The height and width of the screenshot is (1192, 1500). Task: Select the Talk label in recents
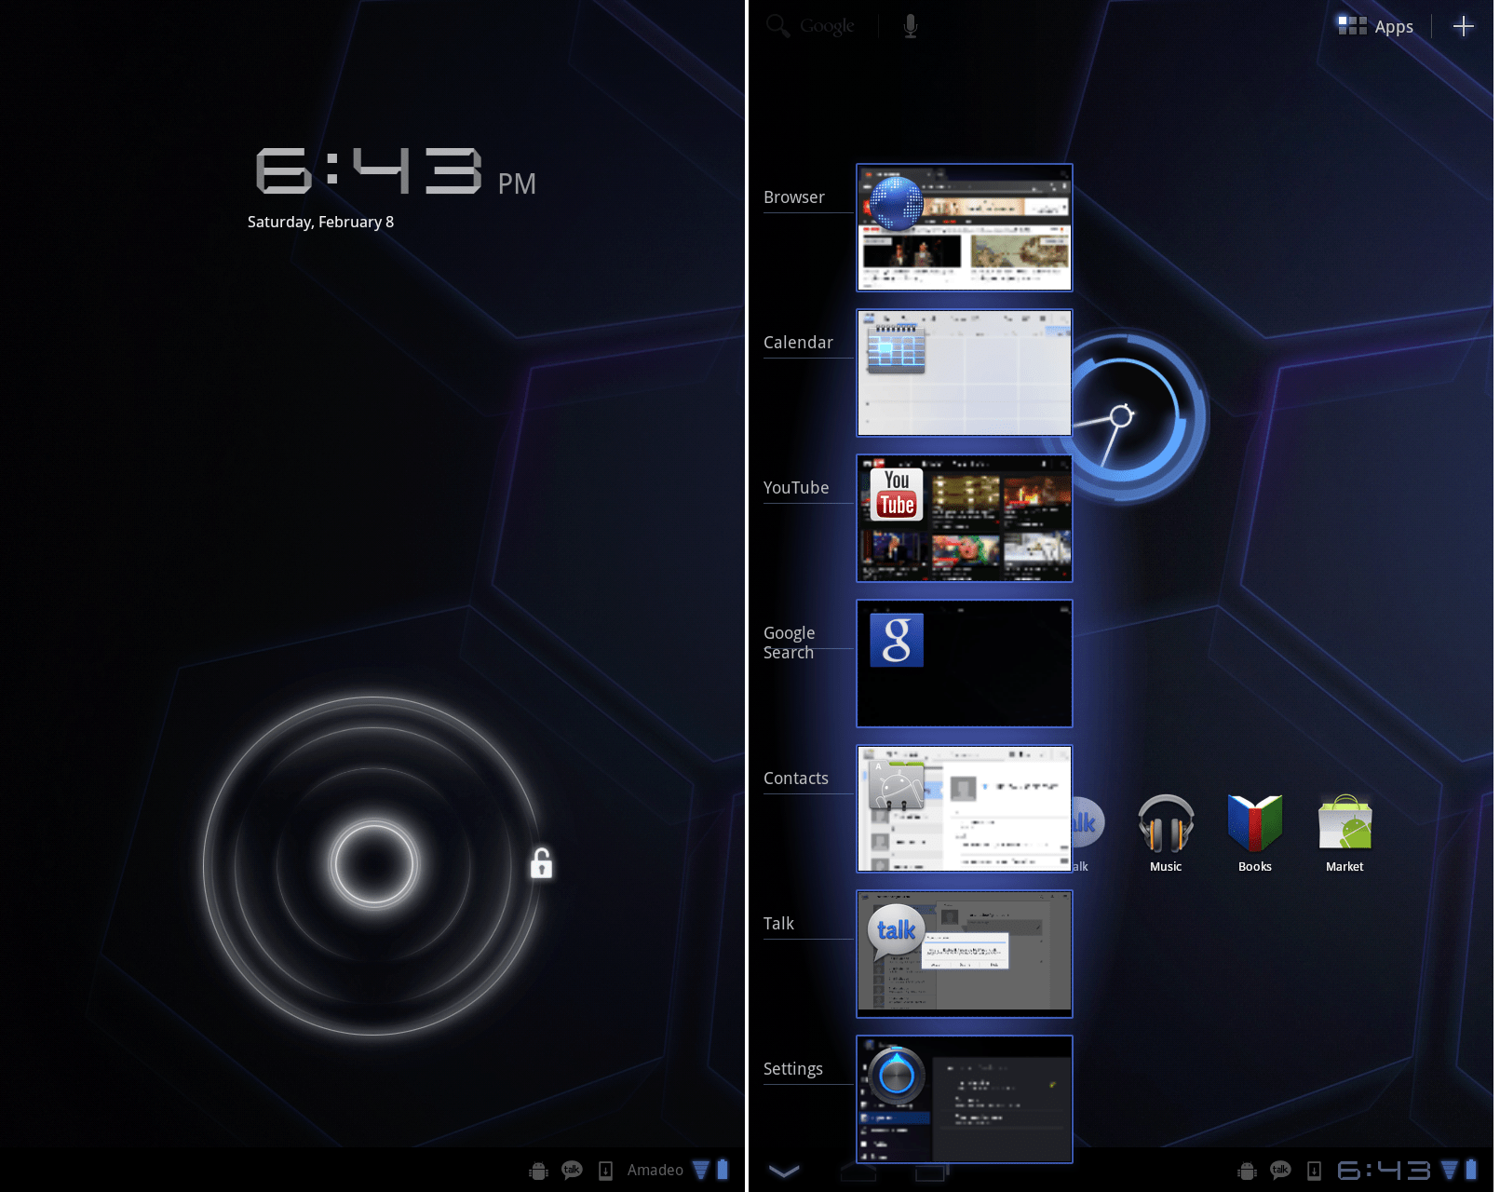click(778, 924)
